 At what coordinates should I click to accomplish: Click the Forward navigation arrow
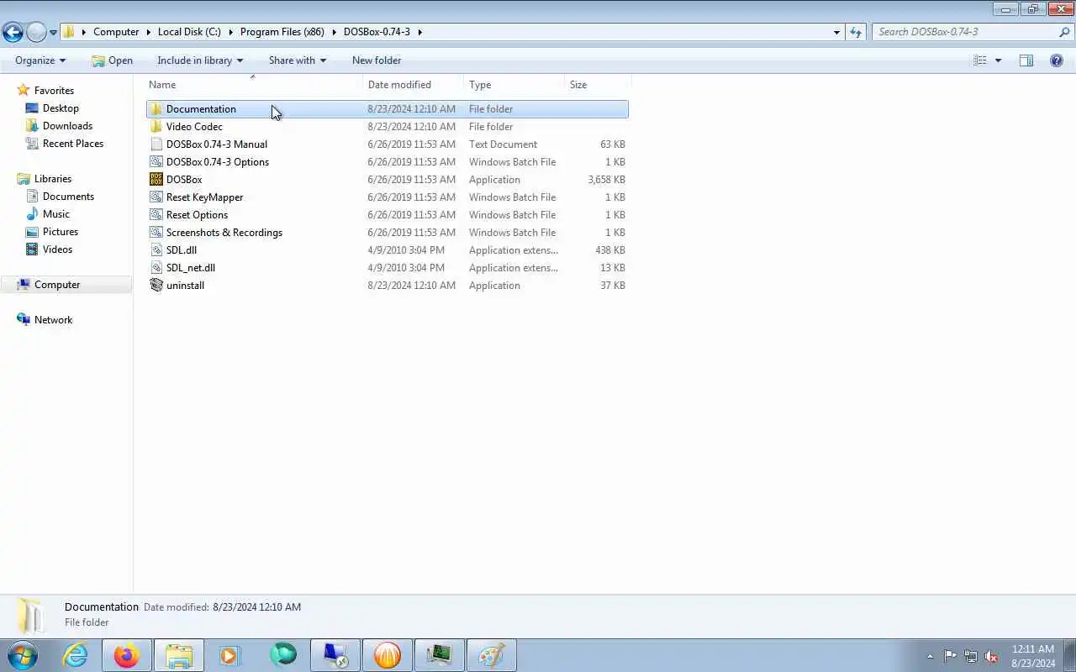click(36, 32)
